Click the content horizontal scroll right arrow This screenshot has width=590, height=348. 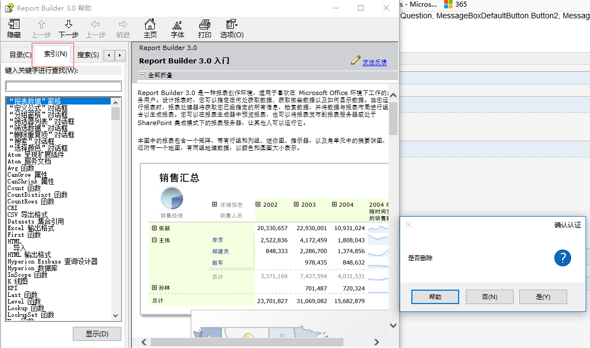[x=376, y=342]
